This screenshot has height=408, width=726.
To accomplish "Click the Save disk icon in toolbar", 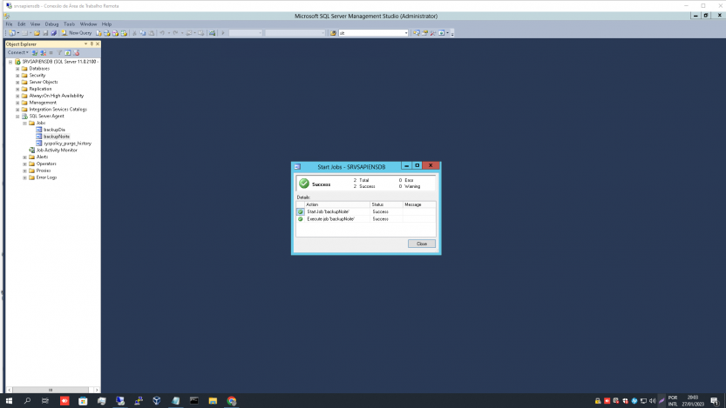I will (x=45, y=33).
